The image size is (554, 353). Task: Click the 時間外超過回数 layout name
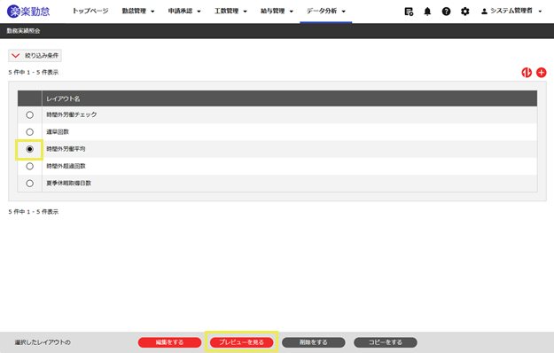(66, 166)
